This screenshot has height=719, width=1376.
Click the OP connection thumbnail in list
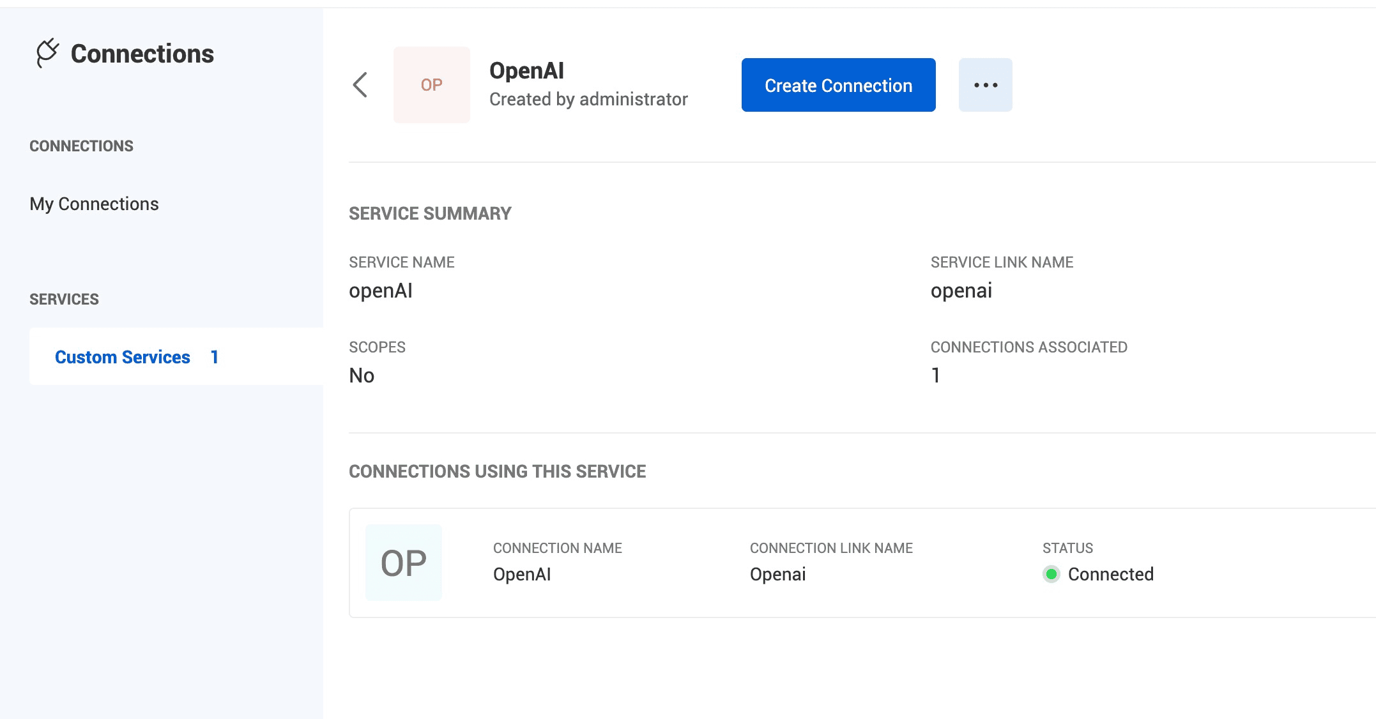(403, 563)
